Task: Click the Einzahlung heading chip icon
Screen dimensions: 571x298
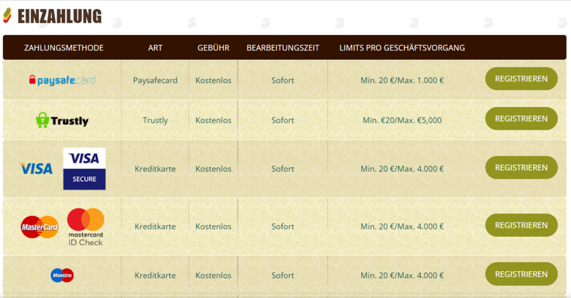Action: (7, 16)
